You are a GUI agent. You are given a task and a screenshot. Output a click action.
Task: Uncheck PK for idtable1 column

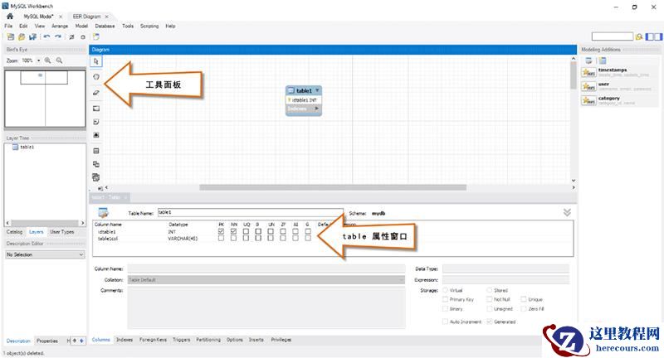(x=221, y=231)
